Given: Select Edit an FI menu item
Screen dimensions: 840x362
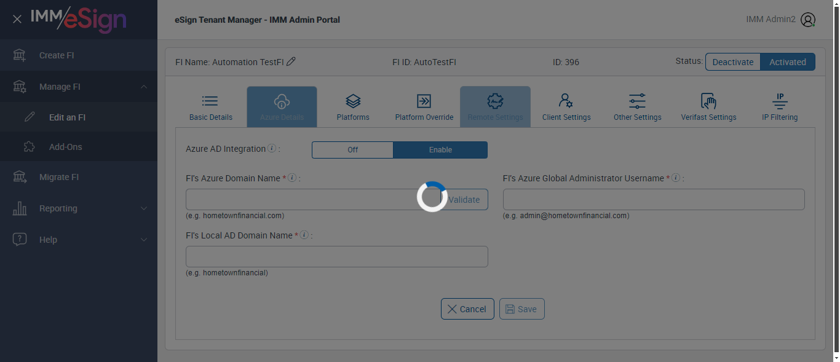Looking at the screenshot, I should (79, 117).
